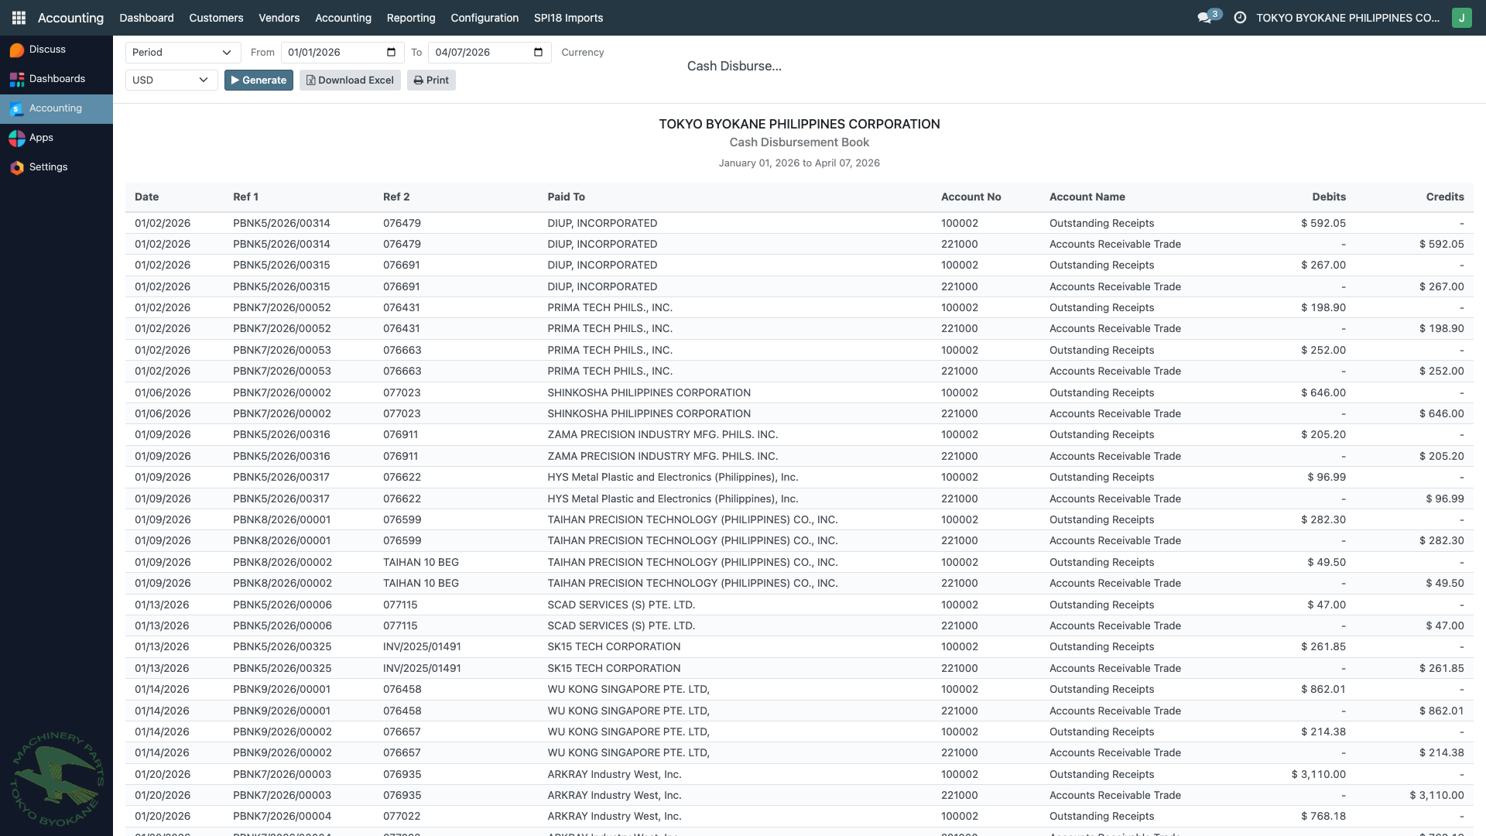
Task: Open the To date calendar picker
Action: coord(539,53)
